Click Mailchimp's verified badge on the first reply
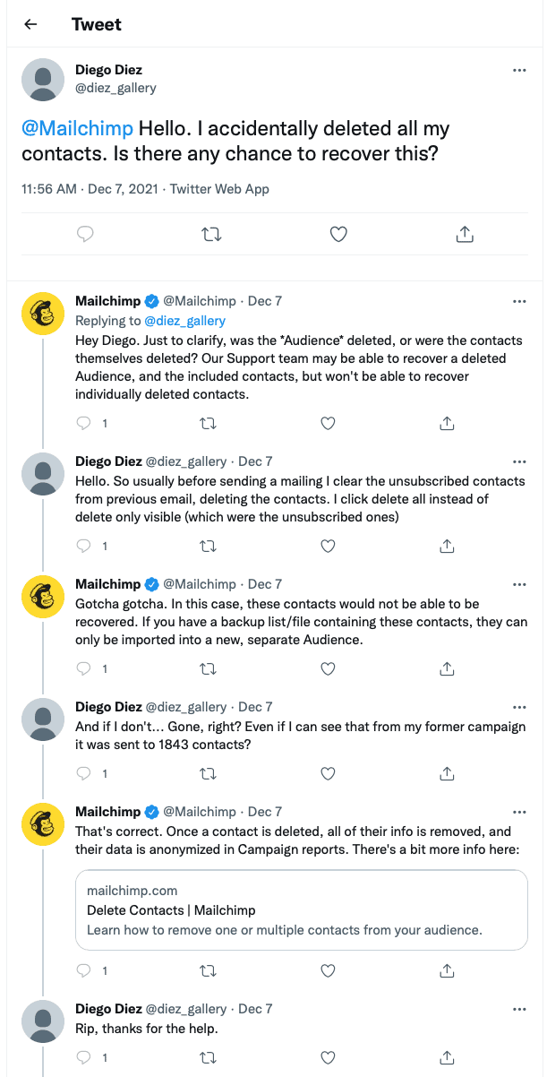The height and width of the screenshot is (1077, 547). tap(151, 301)
